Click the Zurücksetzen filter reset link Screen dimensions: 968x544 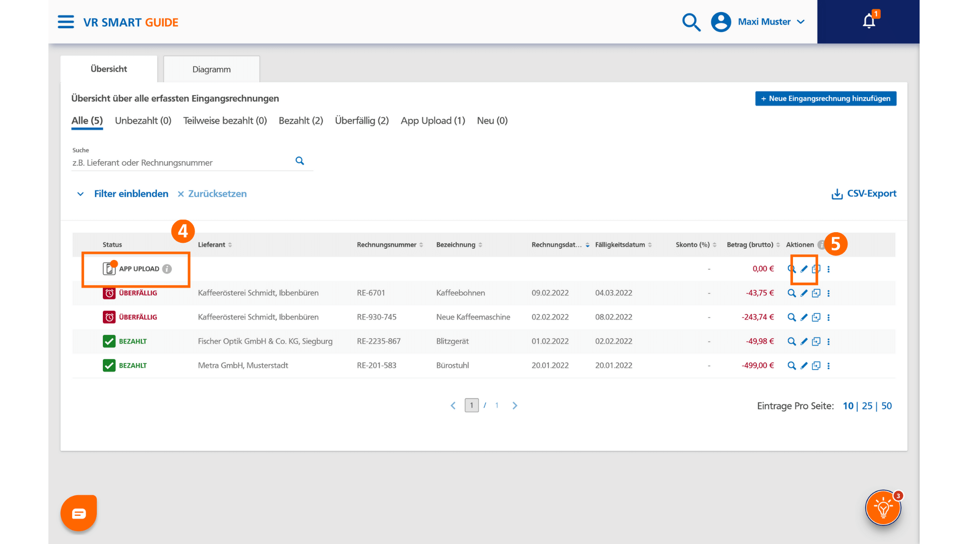[x=212, y=194]
